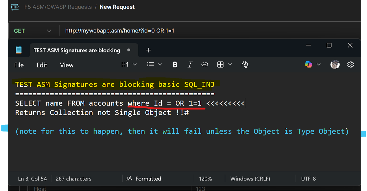
Task: Click the bulleted list icon
Action: tap(151, 65)
